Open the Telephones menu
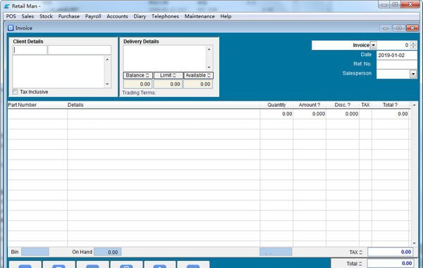423x268 pixels. pos(165,16)
